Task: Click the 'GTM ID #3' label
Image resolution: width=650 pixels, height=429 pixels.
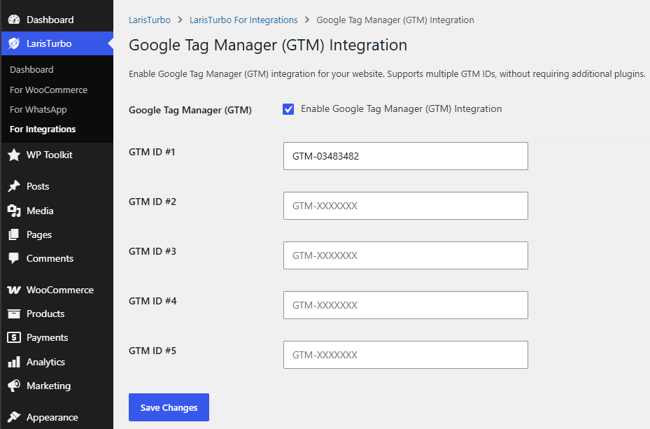Action: tap(153, 251)
